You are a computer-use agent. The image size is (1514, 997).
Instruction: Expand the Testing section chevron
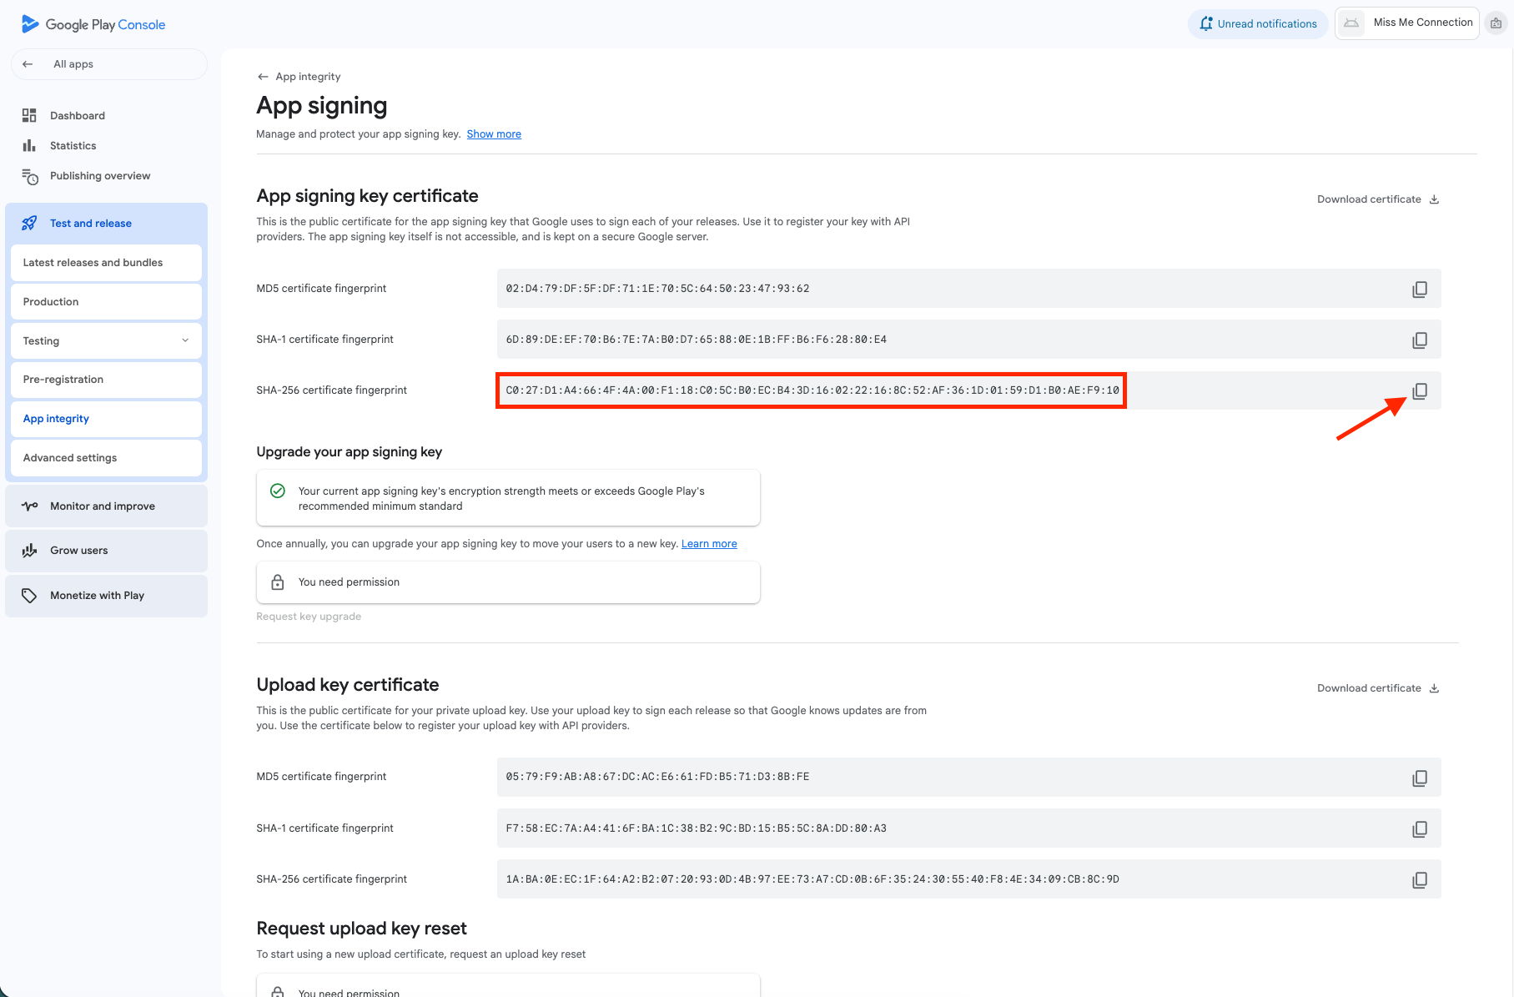[185, 340]
